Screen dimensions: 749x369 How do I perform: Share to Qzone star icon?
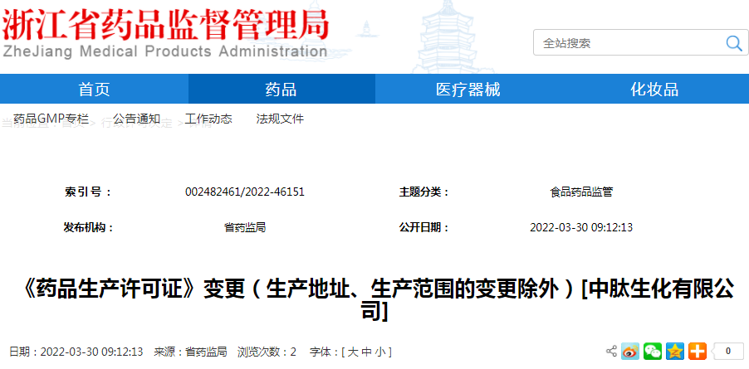675,352
